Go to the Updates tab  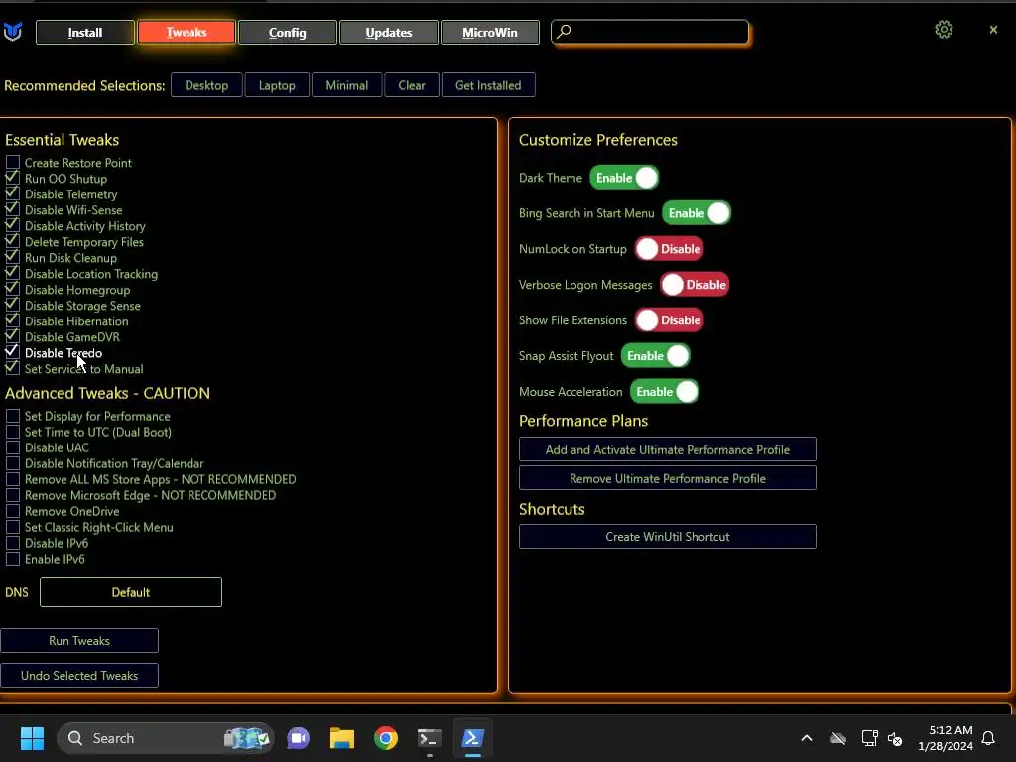(x=389, y=33)
